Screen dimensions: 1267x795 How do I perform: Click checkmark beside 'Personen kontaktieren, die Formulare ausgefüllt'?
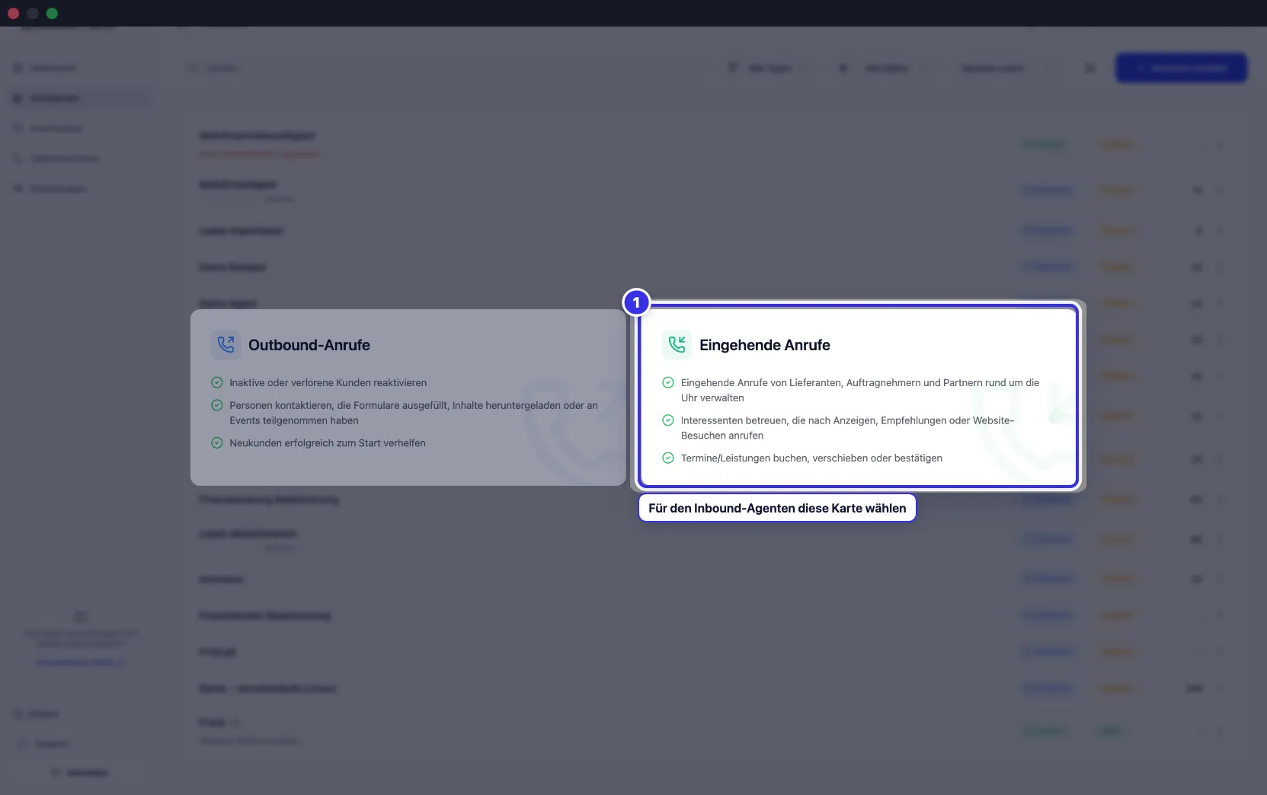tap(217, 405)
